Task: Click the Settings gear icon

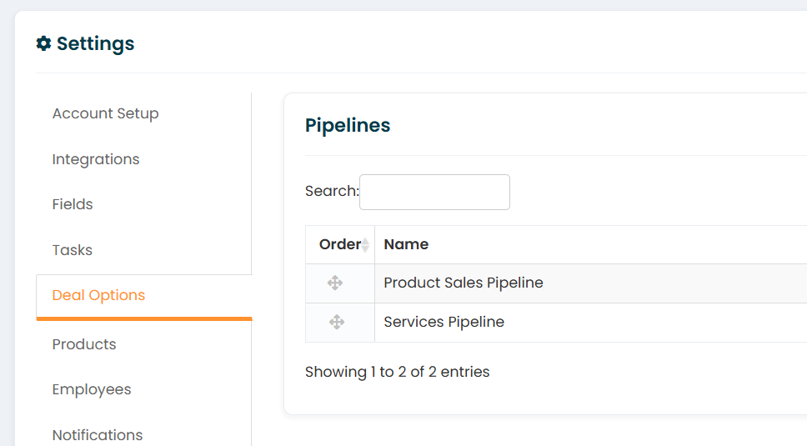Action: [43, 43]
